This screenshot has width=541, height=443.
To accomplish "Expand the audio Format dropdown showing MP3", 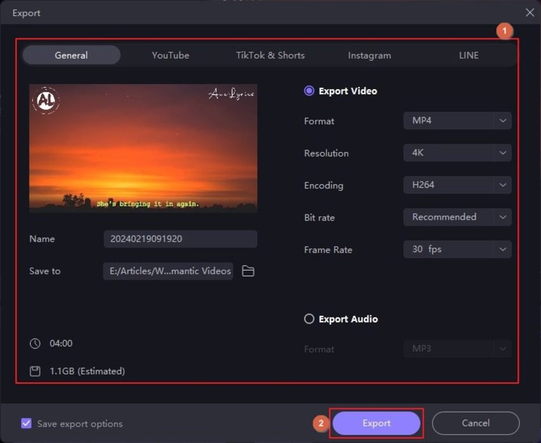I will pyautogui.click(x=457, y=349).
